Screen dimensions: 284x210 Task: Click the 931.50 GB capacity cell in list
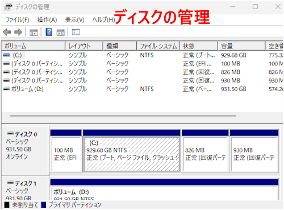coord(233,89)
